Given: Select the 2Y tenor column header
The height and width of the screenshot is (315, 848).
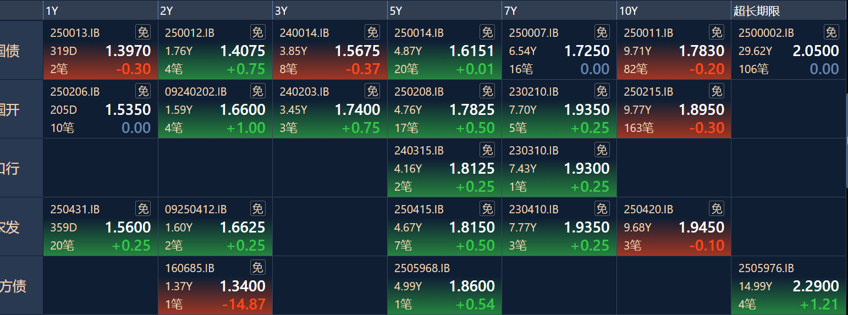Looking at the screenshot, I should click(x=215, y=11).
